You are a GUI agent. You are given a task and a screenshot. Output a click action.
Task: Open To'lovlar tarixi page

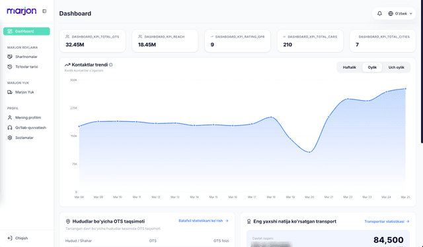pyautogui.click(x=26, y=67)
